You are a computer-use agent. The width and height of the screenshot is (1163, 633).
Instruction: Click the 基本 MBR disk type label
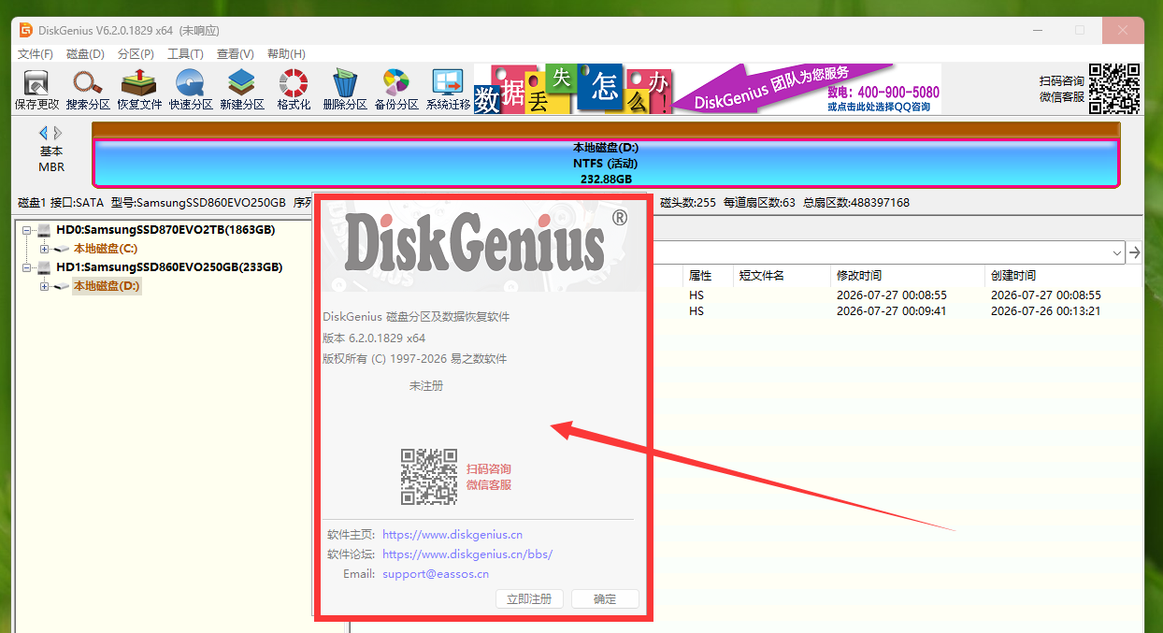click(x=51, y=159)
